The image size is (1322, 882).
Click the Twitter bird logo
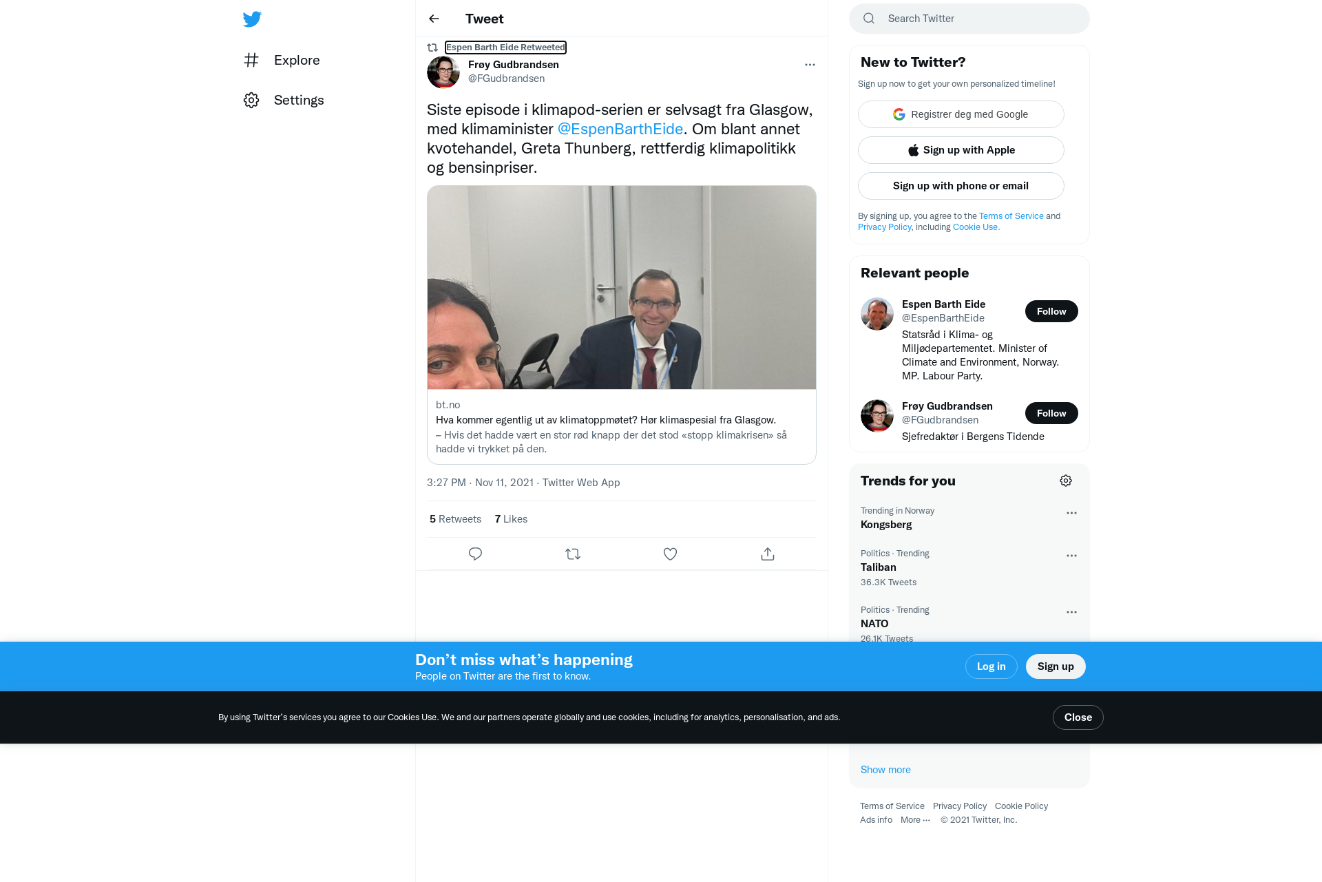(x=252, y=19)
